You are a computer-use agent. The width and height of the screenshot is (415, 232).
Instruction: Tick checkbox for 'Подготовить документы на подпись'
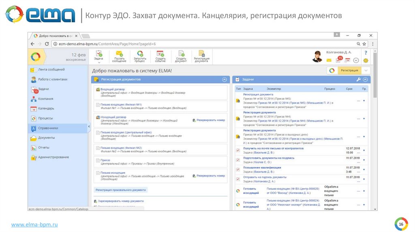(x=238, y=160)
